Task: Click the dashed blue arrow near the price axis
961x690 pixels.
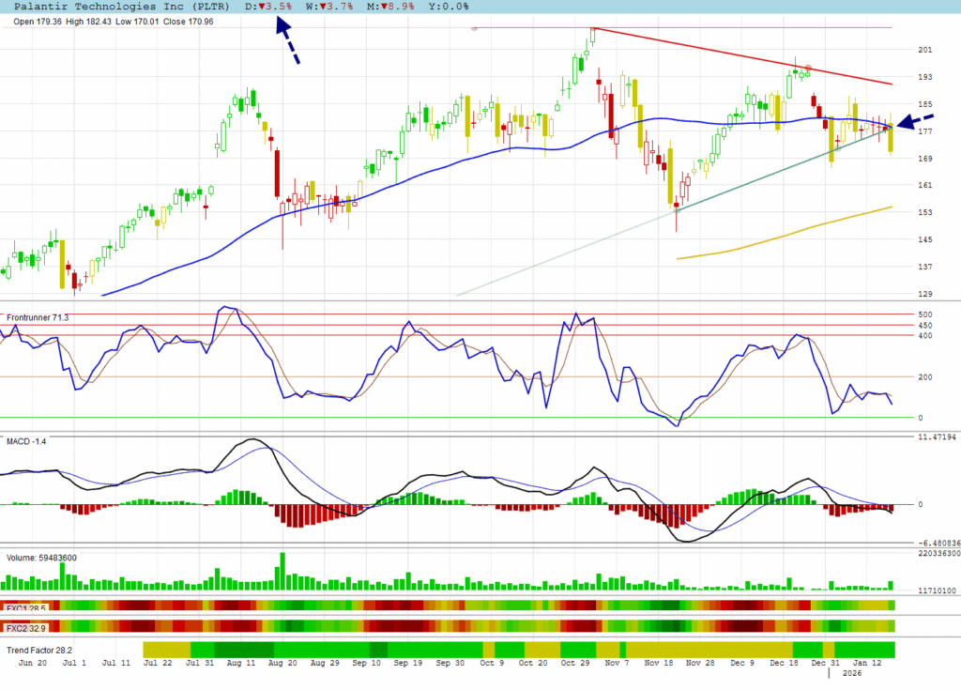Action: (x=916, y=120)
